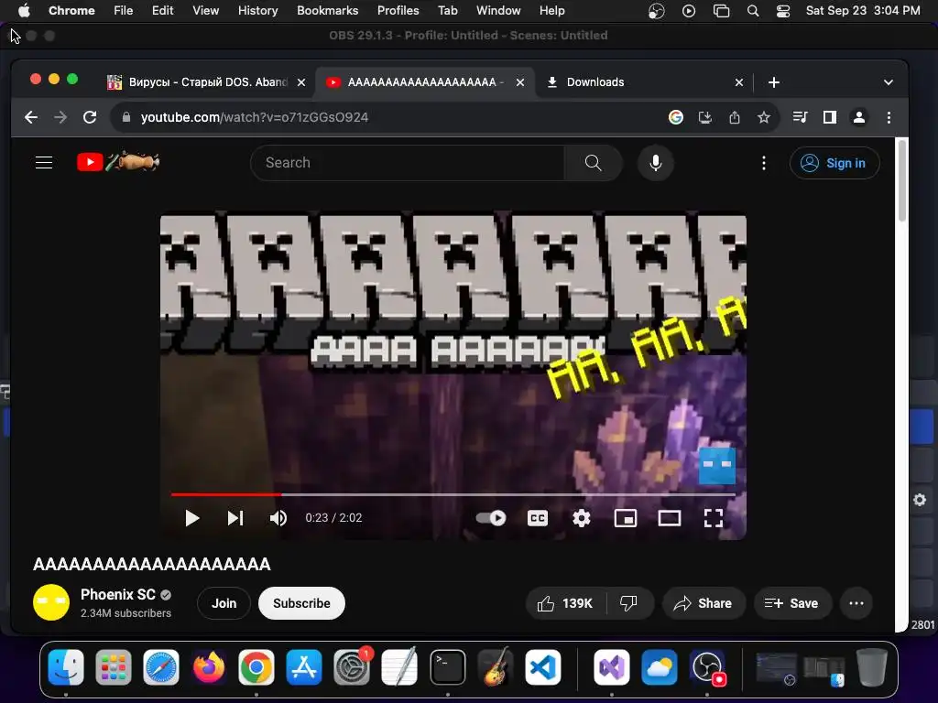Join the Phoenix SC channel membership
The height and width of the screenshot is (703, 938).
224,603
